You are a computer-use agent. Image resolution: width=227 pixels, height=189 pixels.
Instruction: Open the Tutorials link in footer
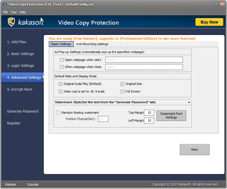coord(33,184)
